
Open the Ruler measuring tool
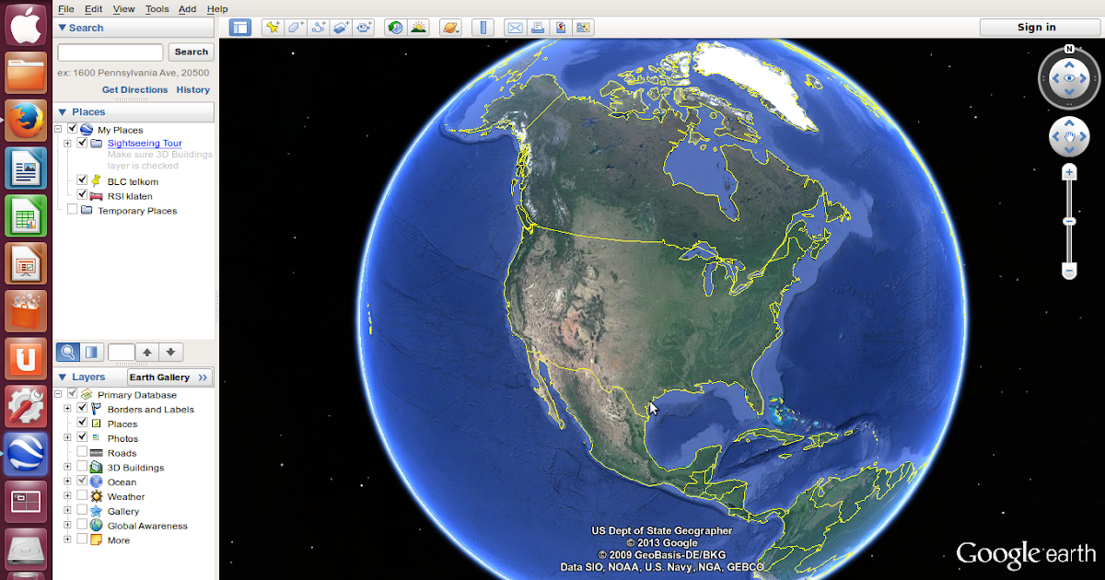point(483,28)
